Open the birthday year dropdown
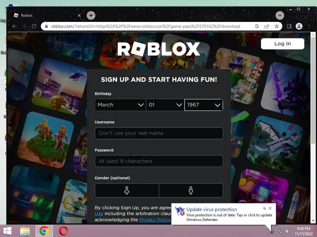Image resolution: width=317 pixels, height=237 pixels. point(204,105)
